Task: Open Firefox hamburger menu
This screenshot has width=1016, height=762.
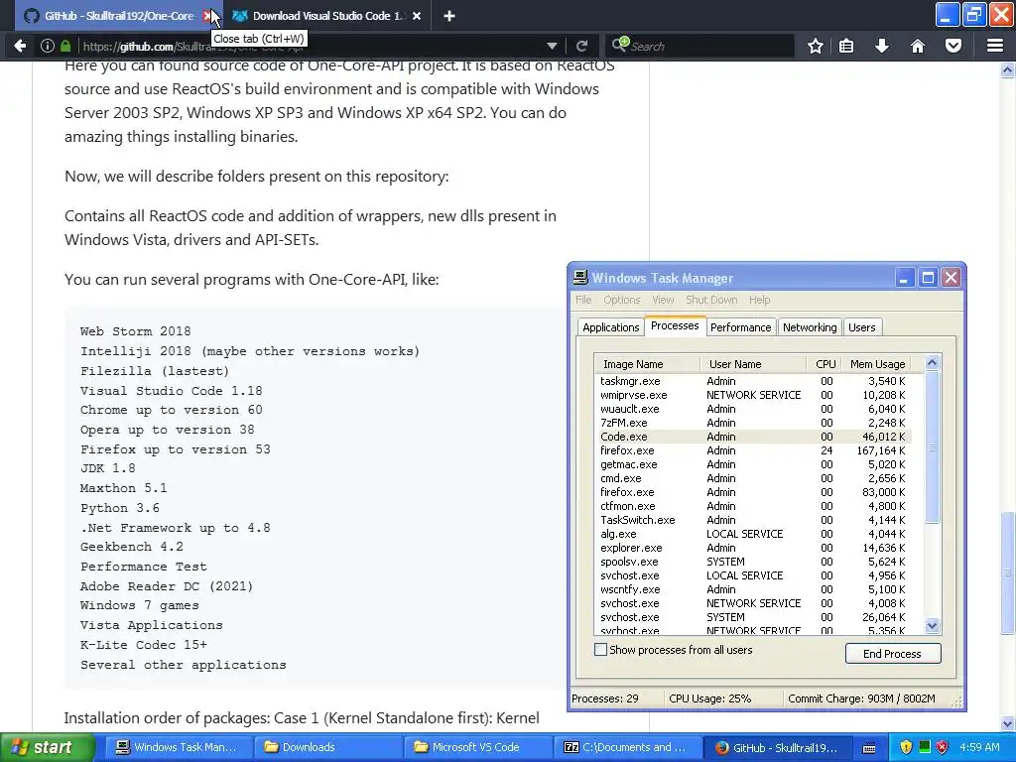Action: point(995,46)
